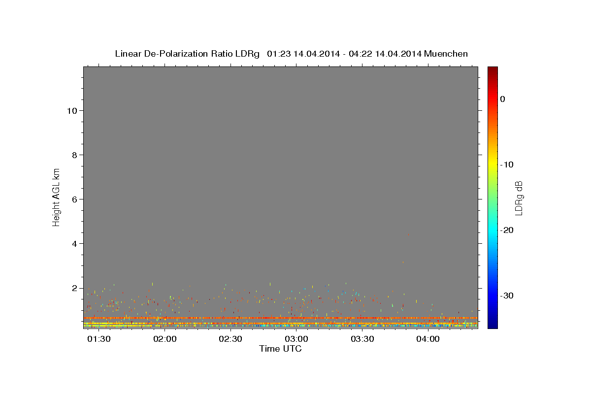Pick the dark blue bottom of colorbar
The height and width of the screenshot is (394, 591).
tap(492, 324)
